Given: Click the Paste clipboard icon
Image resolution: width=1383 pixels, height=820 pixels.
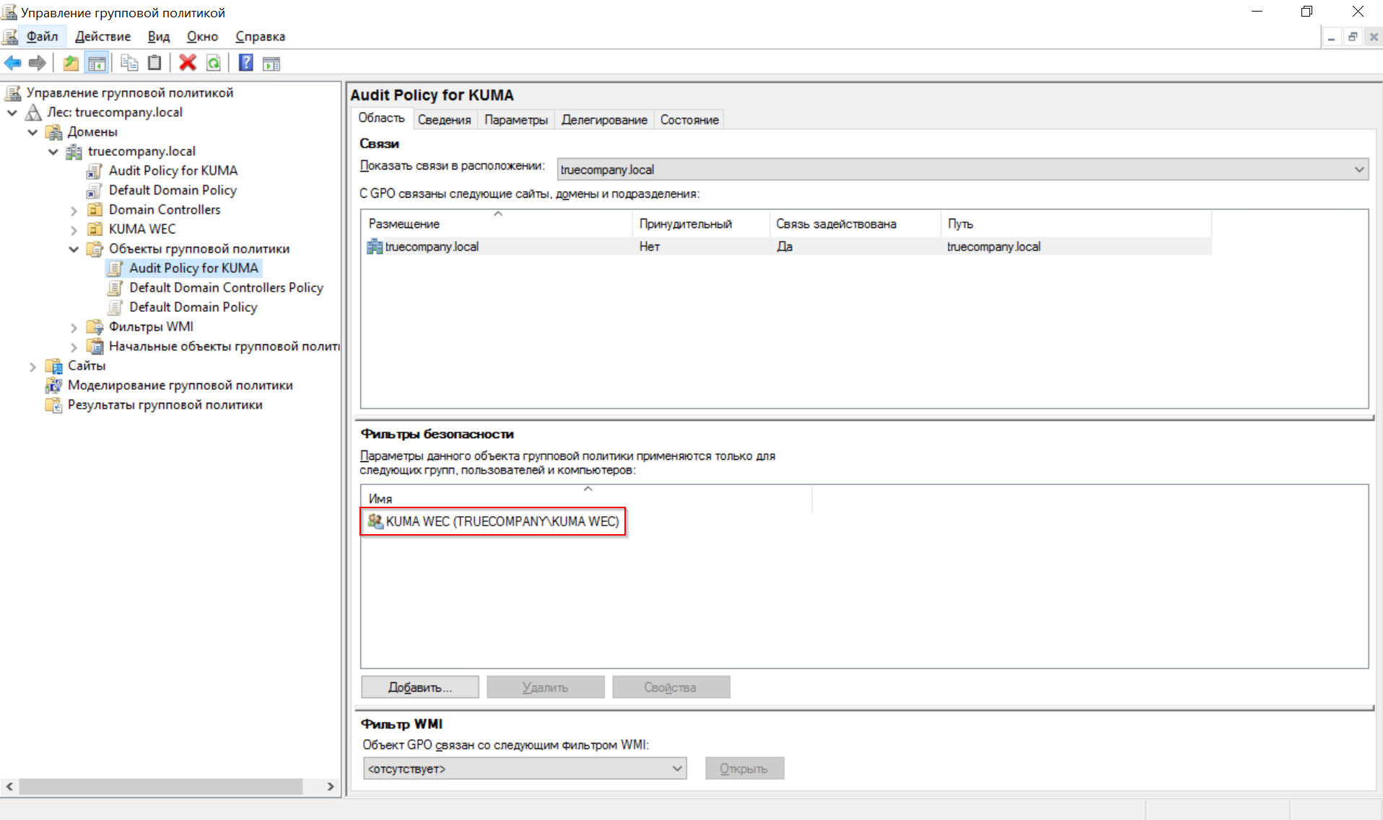Looking at the screenshot, I should click(x=154, y=64).
